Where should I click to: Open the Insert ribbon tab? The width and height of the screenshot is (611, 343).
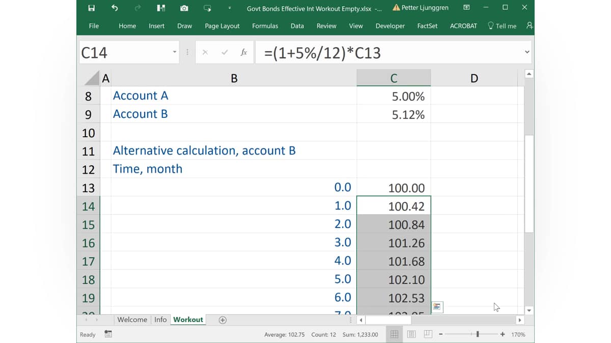pos(156,26)
